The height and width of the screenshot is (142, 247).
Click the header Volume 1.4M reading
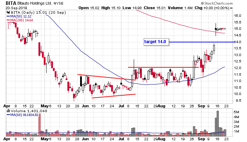coord(180,8)
